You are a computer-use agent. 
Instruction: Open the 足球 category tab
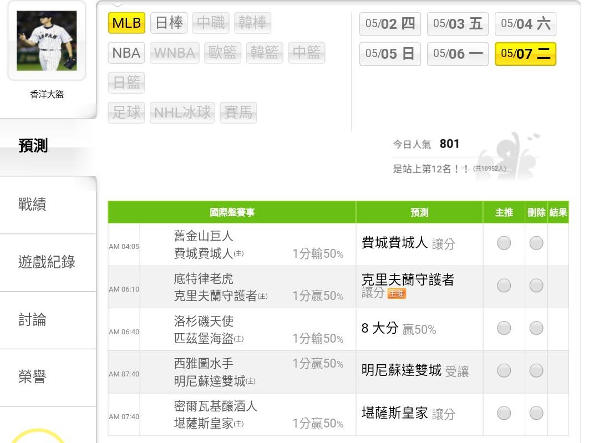[126, 113]
